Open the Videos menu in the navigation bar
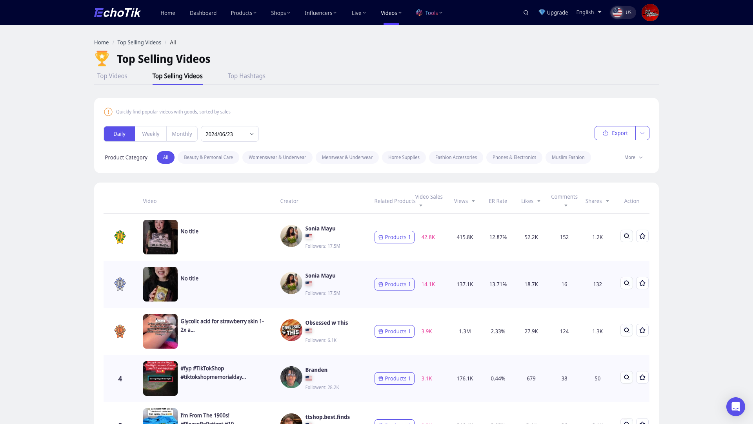 [391, 13]
